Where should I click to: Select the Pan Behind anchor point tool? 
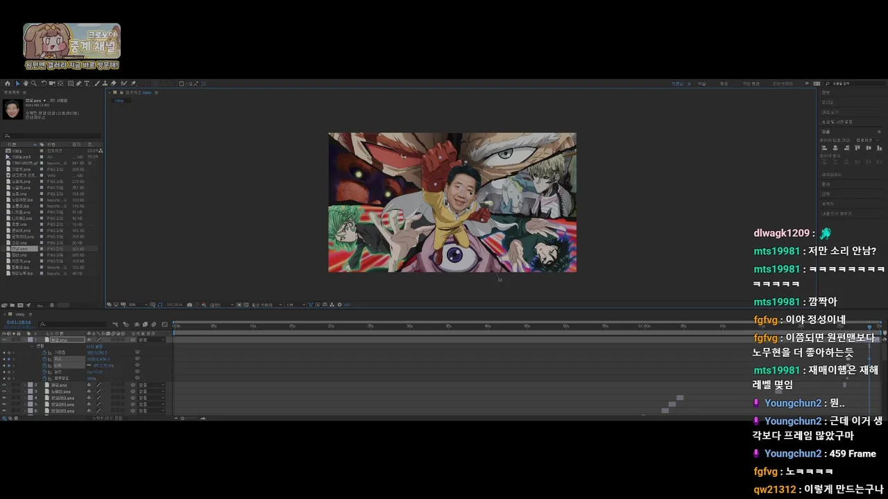tap(60, 83)
